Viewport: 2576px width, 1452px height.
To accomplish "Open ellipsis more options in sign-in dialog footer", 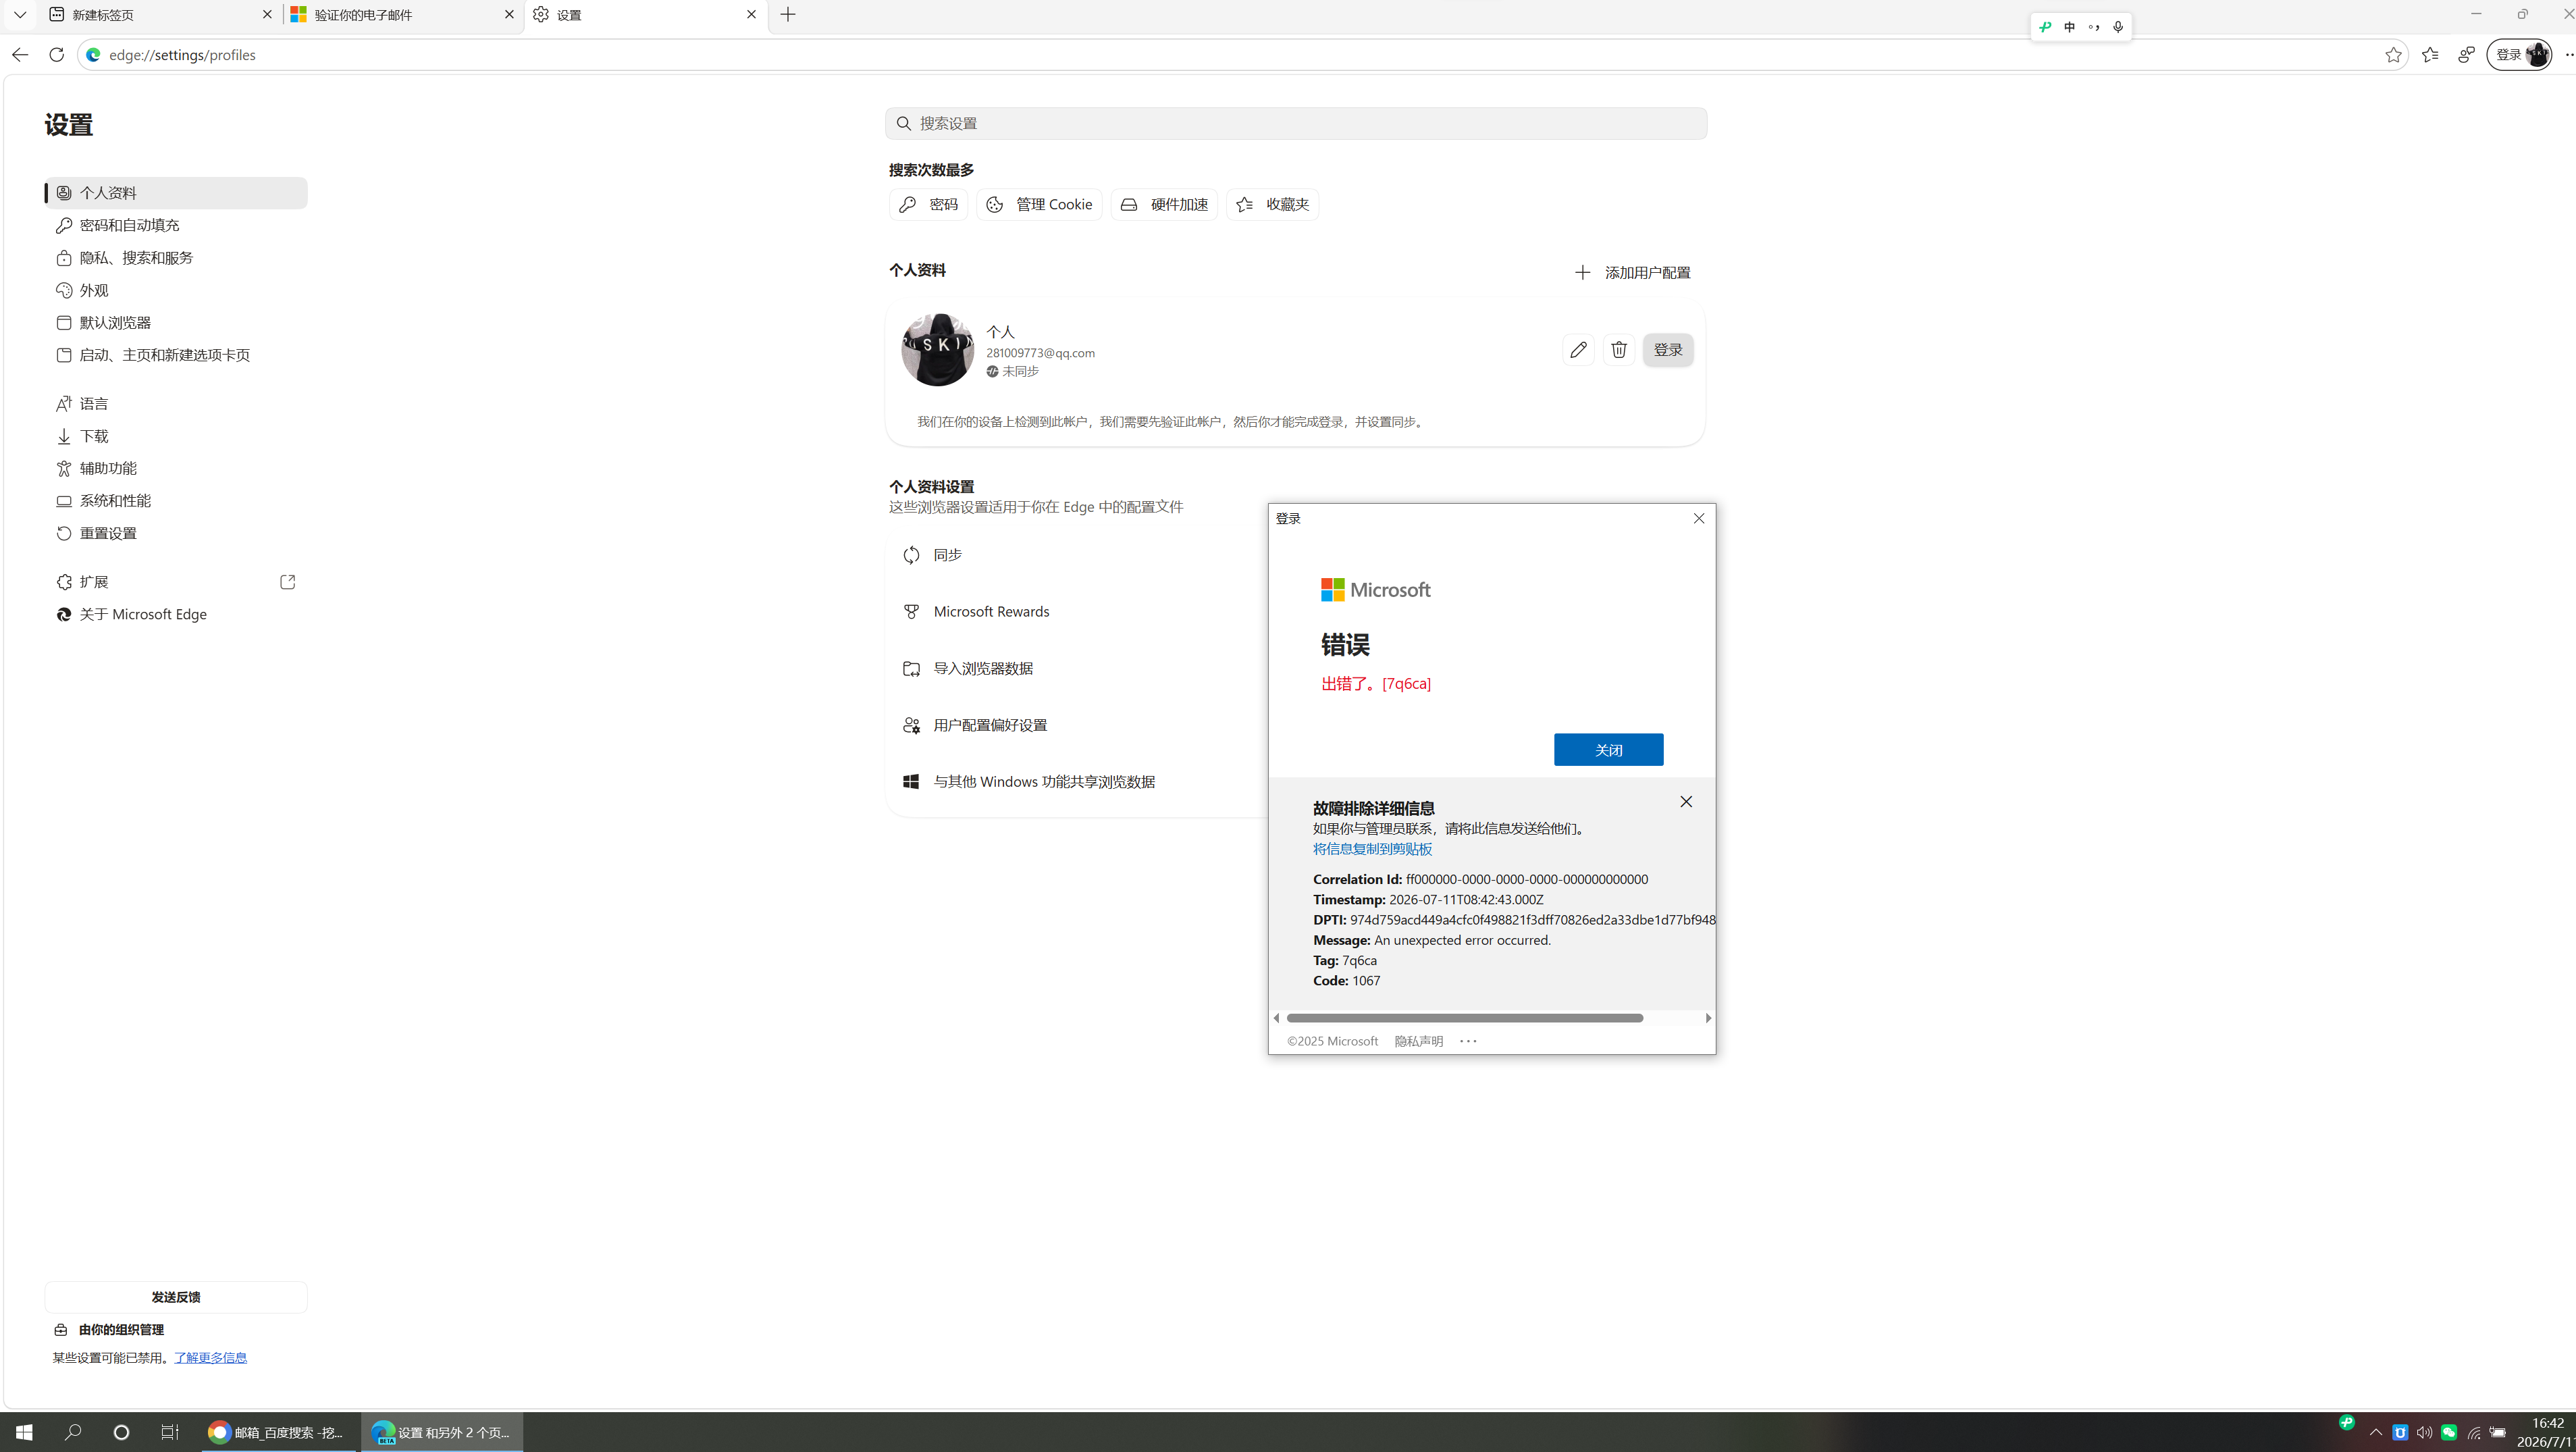I will click(1468, 1041).
